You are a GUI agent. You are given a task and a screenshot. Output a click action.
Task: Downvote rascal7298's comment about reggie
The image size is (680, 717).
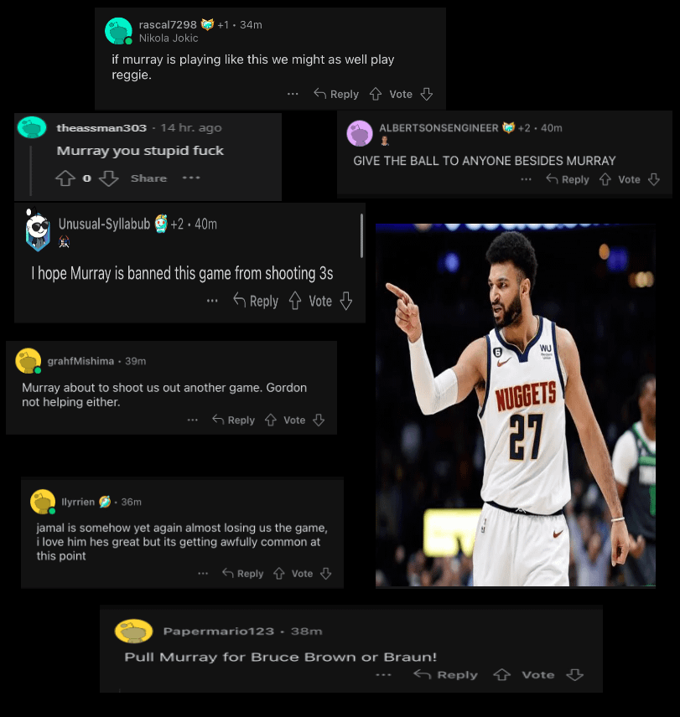click(427, 94)
